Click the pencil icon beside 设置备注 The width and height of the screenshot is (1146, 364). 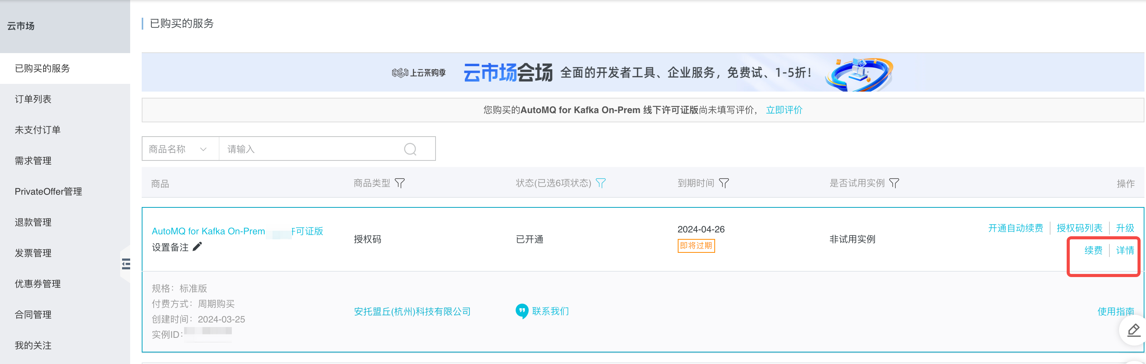pyautogui.click(x=197, y=247)
